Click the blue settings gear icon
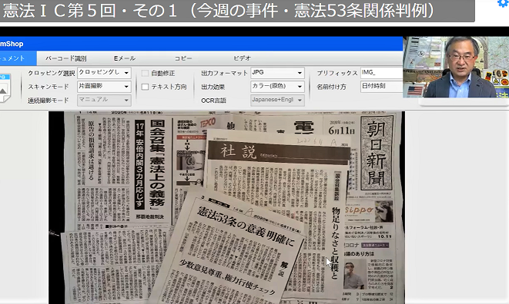 click(504, 3)
